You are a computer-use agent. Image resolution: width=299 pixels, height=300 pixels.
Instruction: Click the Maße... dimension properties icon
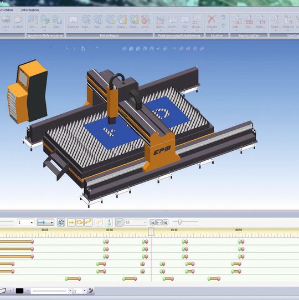[260, 20]
